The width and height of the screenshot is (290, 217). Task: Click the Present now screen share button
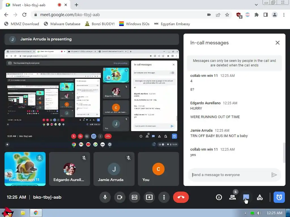click(x=149, y=197)
